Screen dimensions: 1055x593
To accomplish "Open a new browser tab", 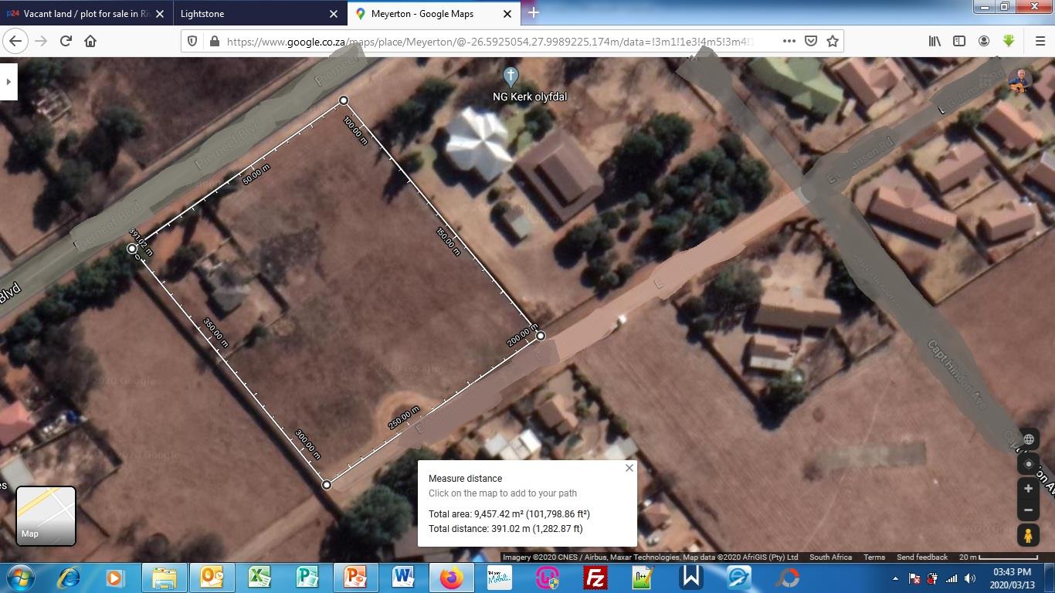I will pyautogui.click(x=533, y=13).
